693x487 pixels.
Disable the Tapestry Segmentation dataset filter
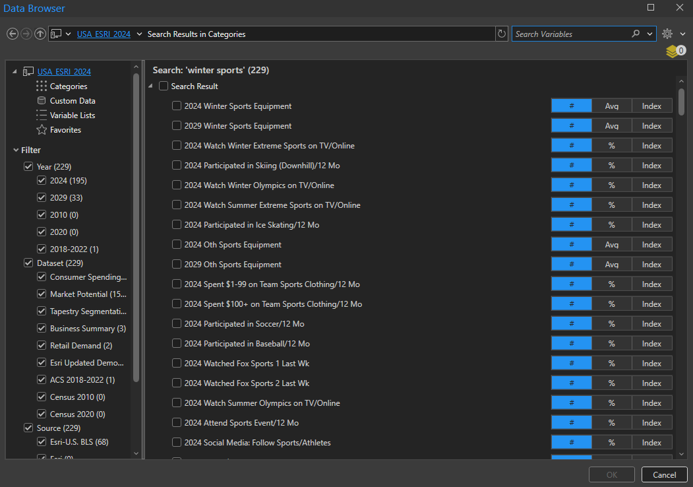tap(42, 311)
